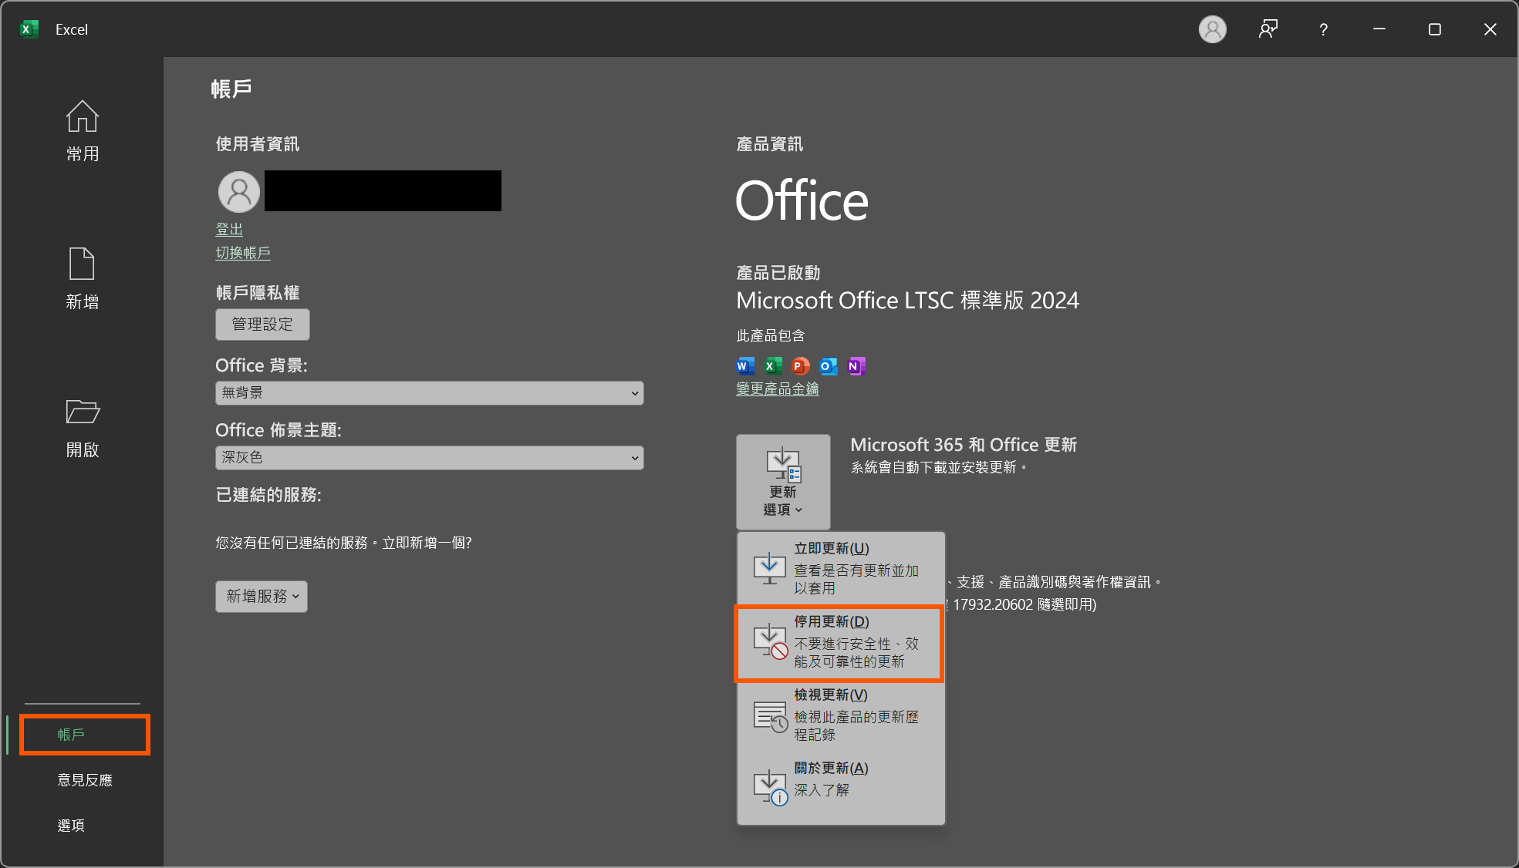The width and height of the screenshot is (1519, 868).
Task: Click the 登出 sign out link
Action: coord(229,230)
